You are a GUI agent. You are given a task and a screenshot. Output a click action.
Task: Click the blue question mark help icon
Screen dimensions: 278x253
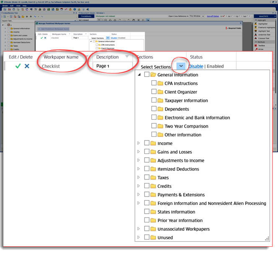(75, 9)
